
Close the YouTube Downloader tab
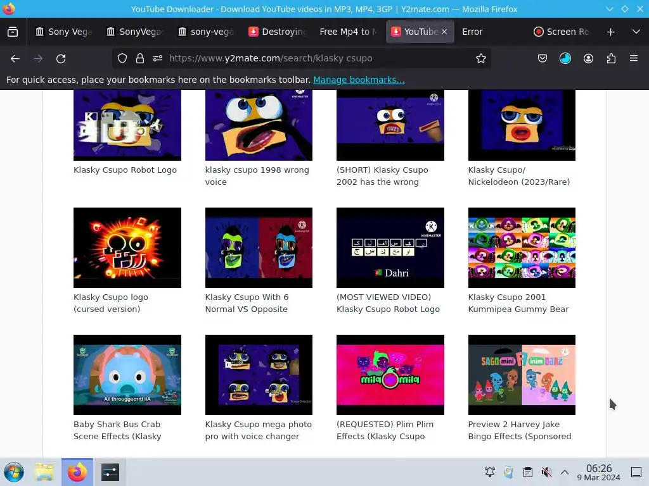point(444,32)
